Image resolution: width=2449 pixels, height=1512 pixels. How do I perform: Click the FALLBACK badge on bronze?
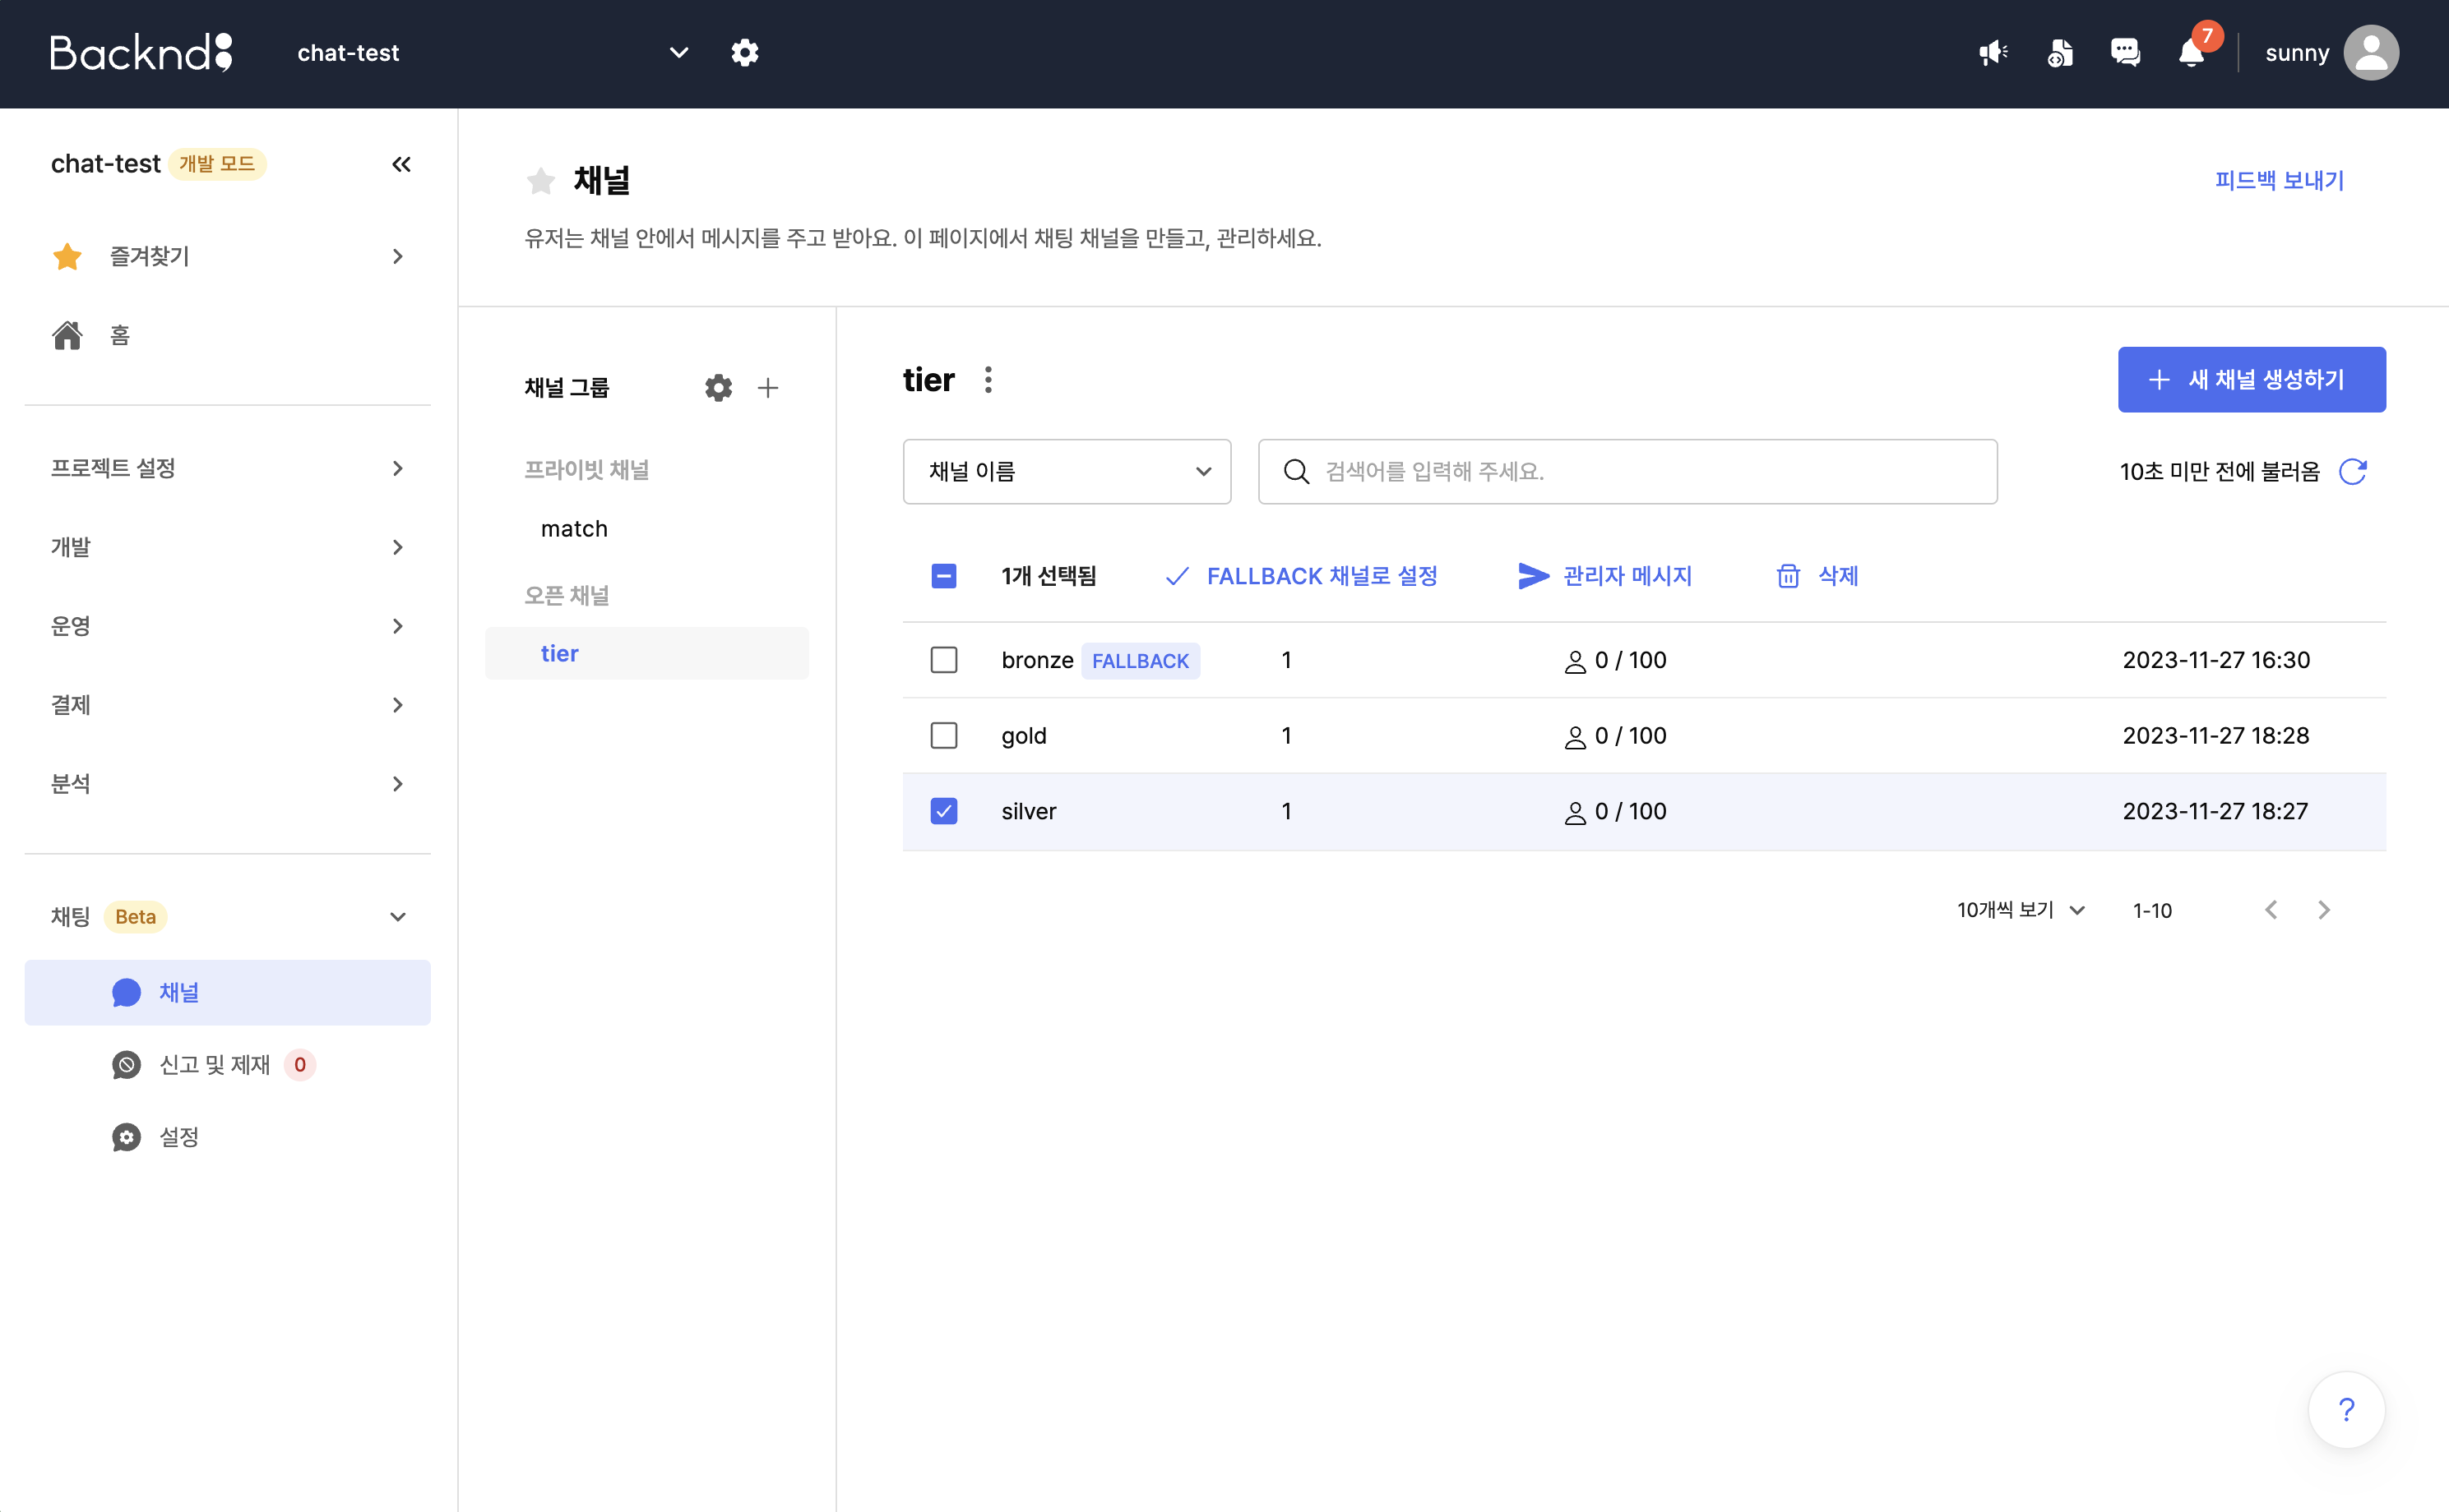tap(1140, 661)
